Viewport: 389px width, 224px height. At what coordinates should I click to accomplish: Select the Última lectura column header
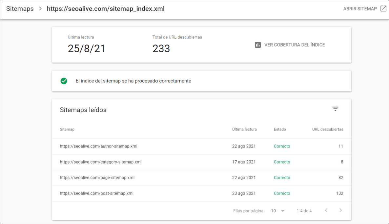pyautogui.click(x=244, y=129)
